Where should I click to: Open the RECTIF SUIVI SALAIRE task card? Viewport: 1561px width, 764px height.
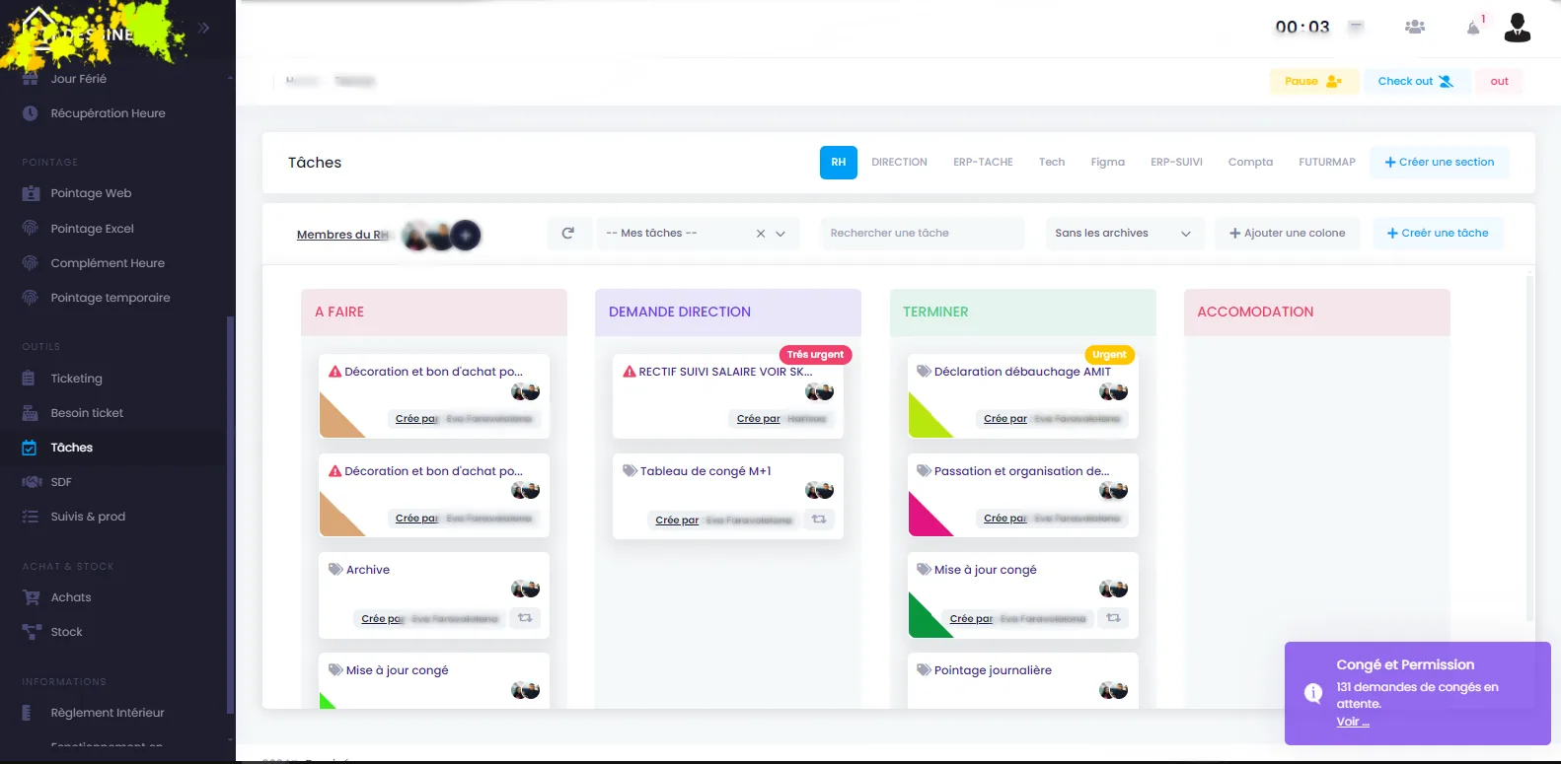[728, 395]
